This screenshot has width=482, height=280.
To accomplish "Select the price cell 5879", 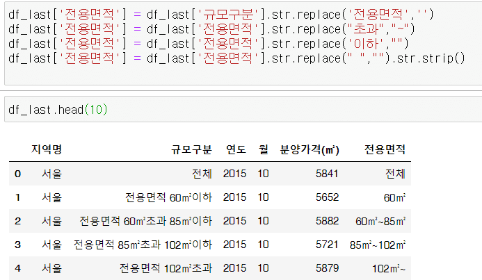I will pos(327,268).
